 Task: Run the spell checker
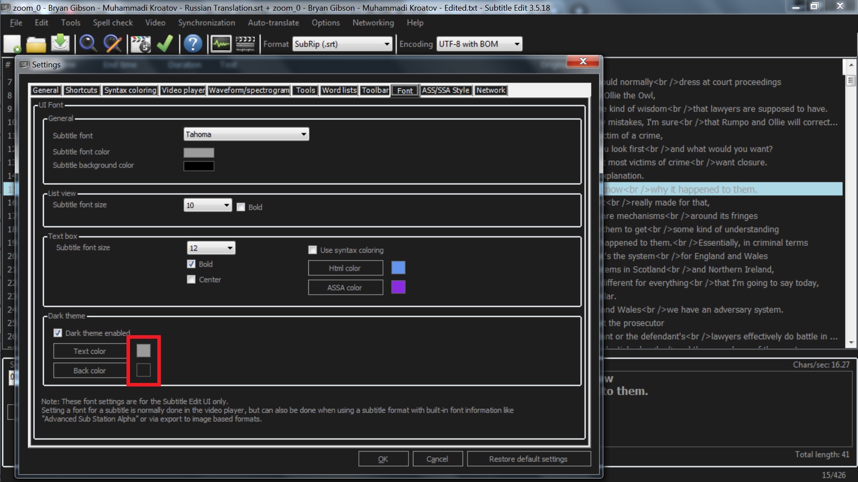click(x=165, y=44)
